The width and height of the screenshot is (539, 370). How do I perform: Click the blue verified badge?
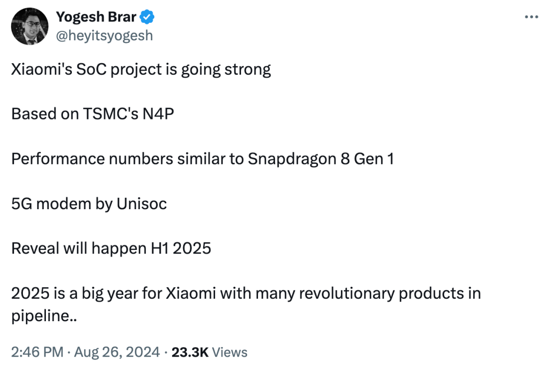pos(147,17)
